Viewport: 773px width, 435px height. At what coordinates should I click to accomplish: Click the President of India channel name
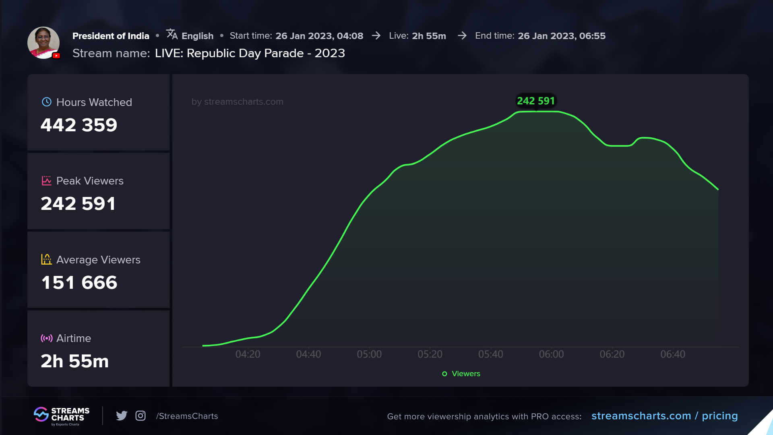click(111, 36)
